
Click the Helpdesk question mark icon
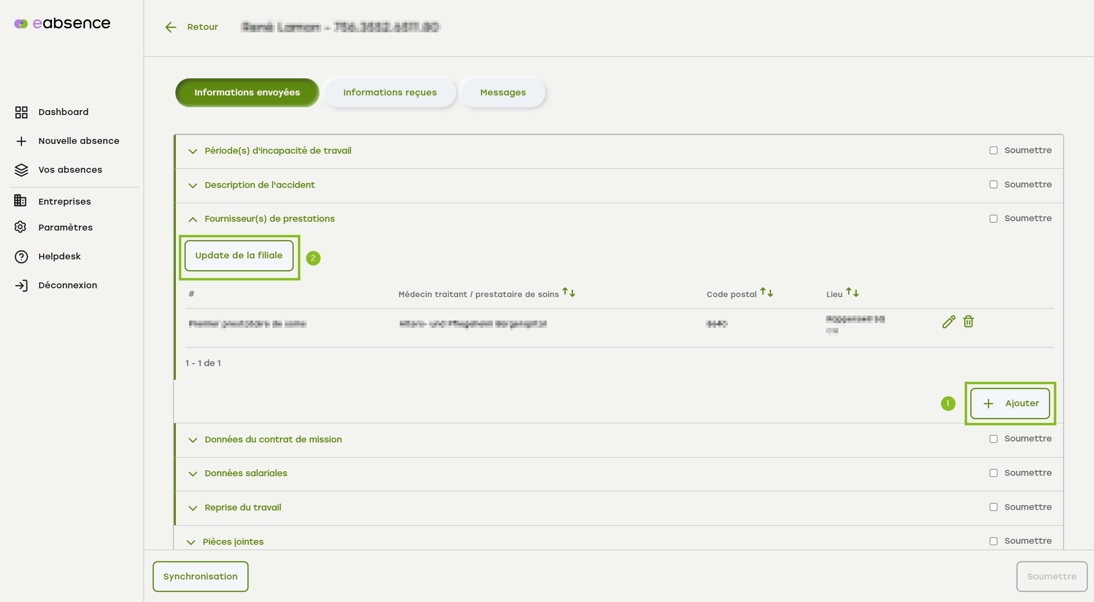tap(21, 256)
